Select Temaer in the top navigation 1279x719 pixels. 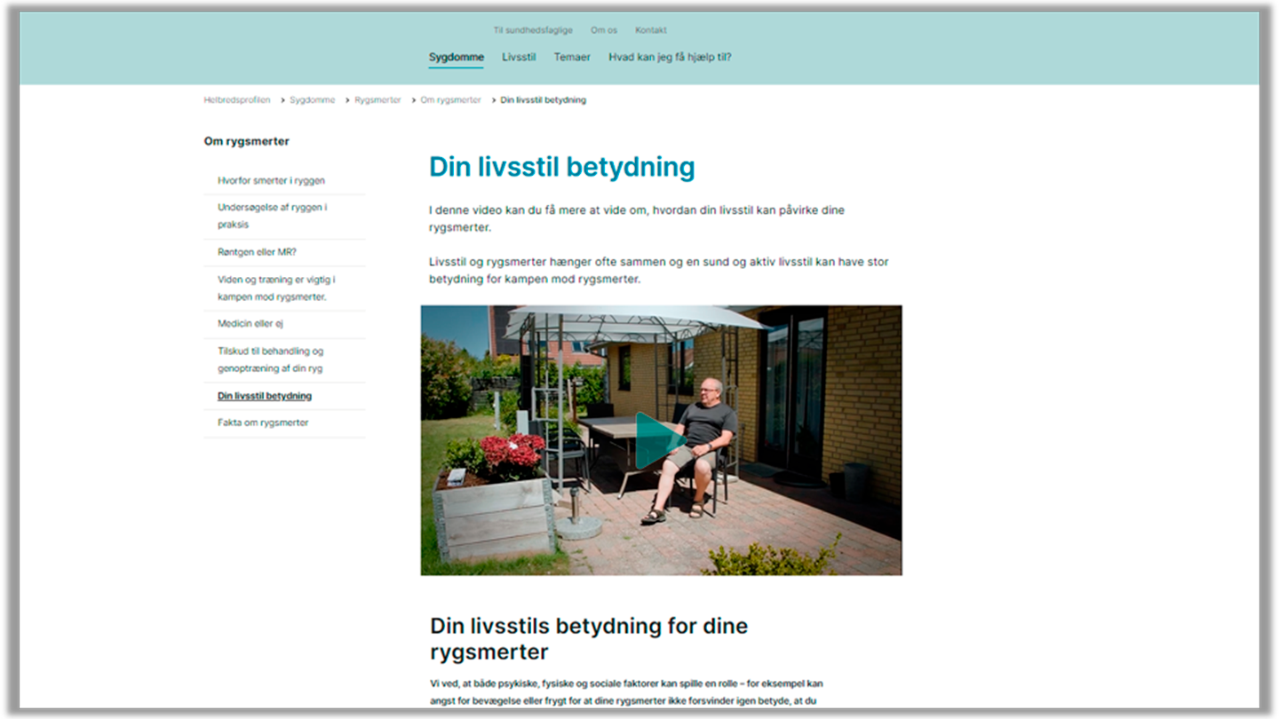(x=572, y=58)
